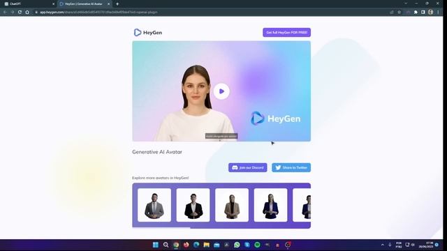Click the Generative AI Avatar title text
Screen dimensions: 447x251
pyautogui.click(x=157, y=152)
